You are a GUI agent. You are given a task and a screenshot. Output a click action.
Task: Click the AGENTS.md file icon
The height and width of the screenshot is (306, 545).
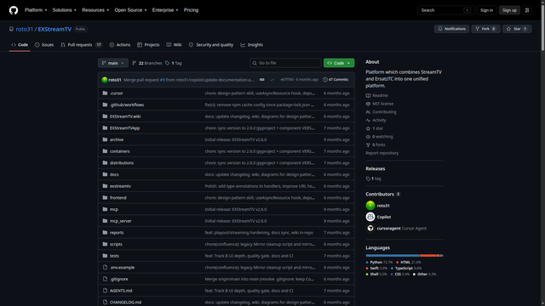(105, 291)
